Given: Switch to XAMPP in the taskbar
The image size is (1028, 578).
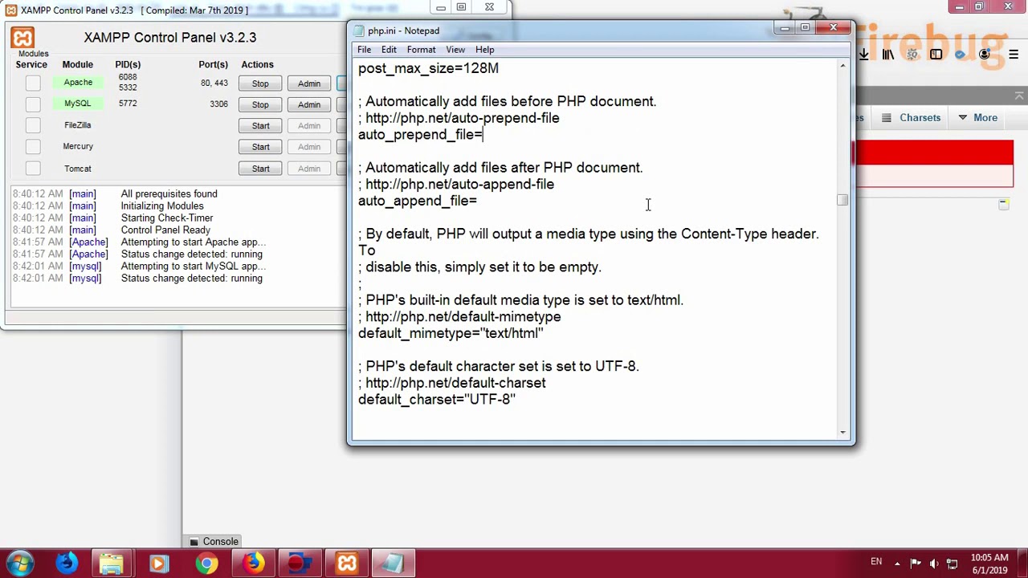Looking at the screenshot, I should [x=346, y=563].
